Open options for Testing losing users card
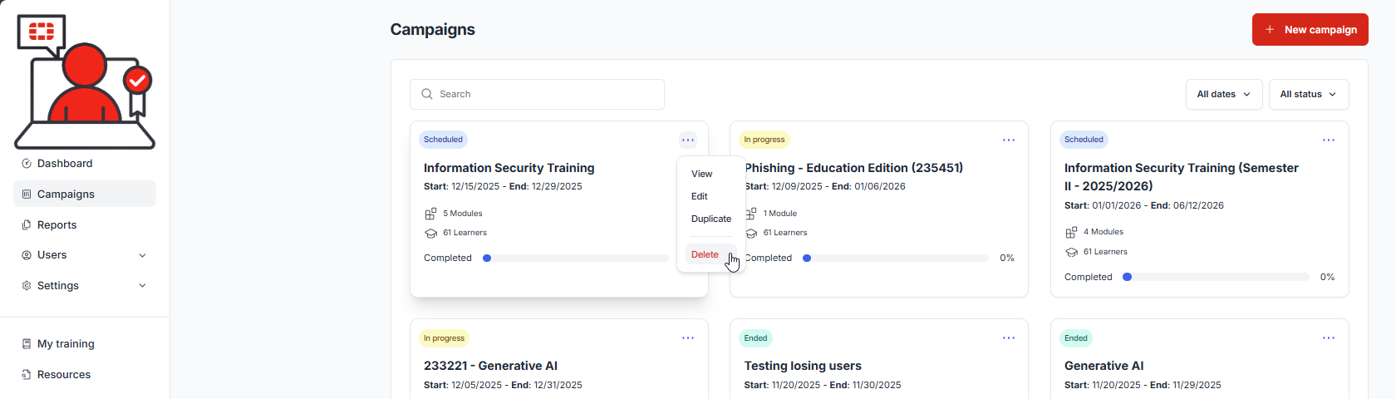The width and height of the screenshot is (1396, 399). 1009,338
